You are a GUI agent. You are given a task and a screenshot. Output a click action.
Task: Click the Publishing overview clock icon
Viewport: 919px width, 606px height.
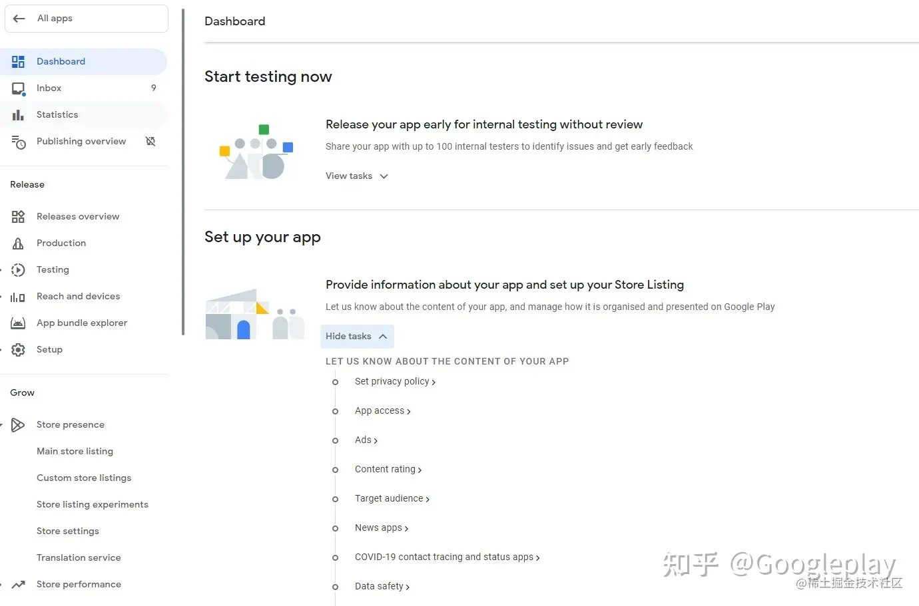tap(19, 142)
